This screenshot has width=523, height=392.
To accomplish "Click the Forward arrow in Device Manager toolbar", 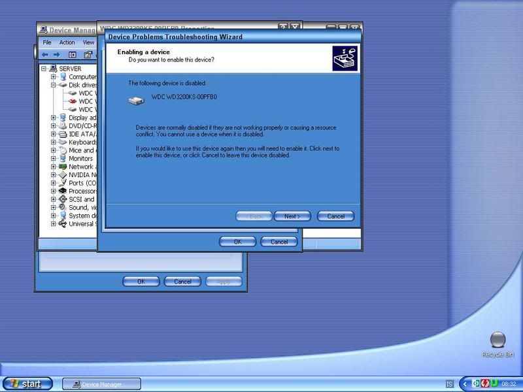I will click(x=57, y=54).
